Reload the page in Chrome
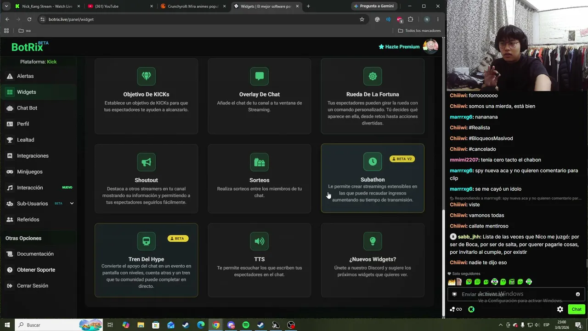Viewport: 588px width, 331px height. click(x=29, y=19)
